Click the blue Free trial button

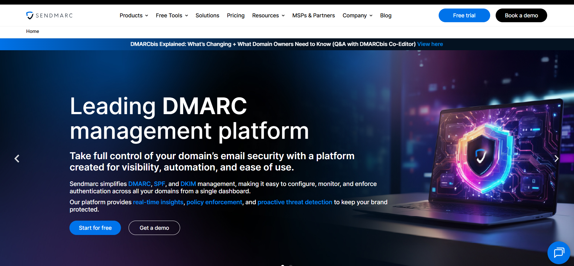[x=464, y=16]
